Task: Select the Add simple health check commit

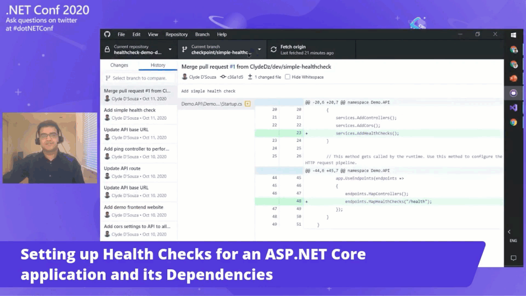Action: click(x=139, y=114)
